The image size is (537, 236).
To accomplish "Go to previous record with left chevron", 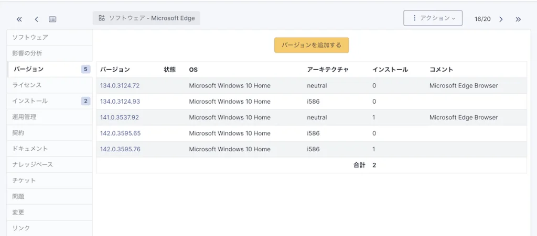I will (36, 19).
